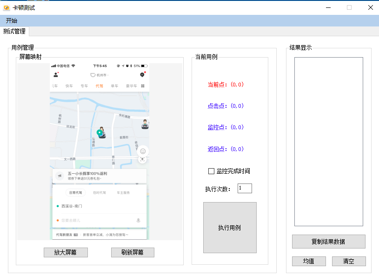Focus the 执行次数 input field
Viewport: 379px width, 275px height.
point(245,189)
